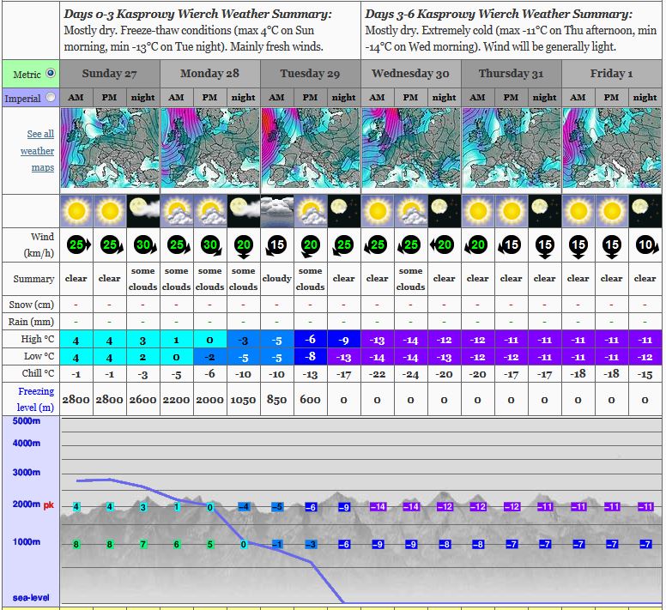
Task: Click the Tuesday AM cloudy weather icon
Action: 276,210
